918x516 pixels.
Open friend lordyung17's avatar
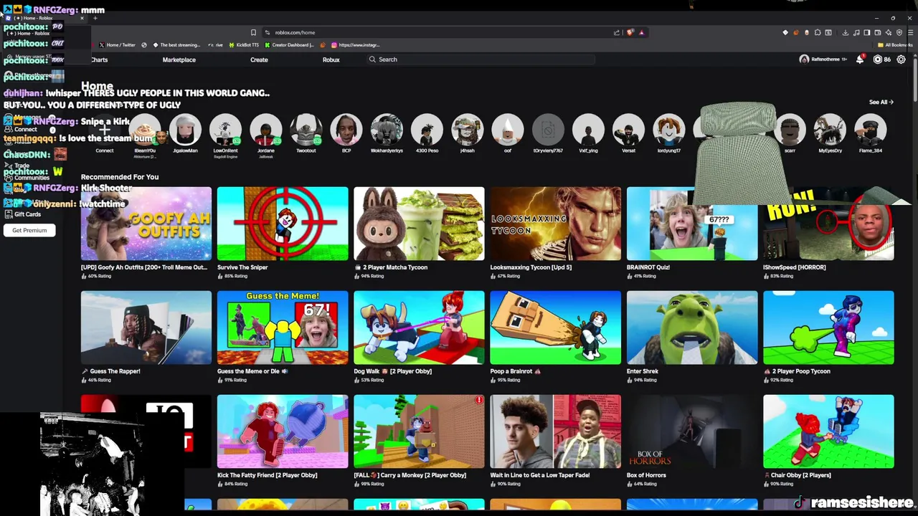click(669, 130)
